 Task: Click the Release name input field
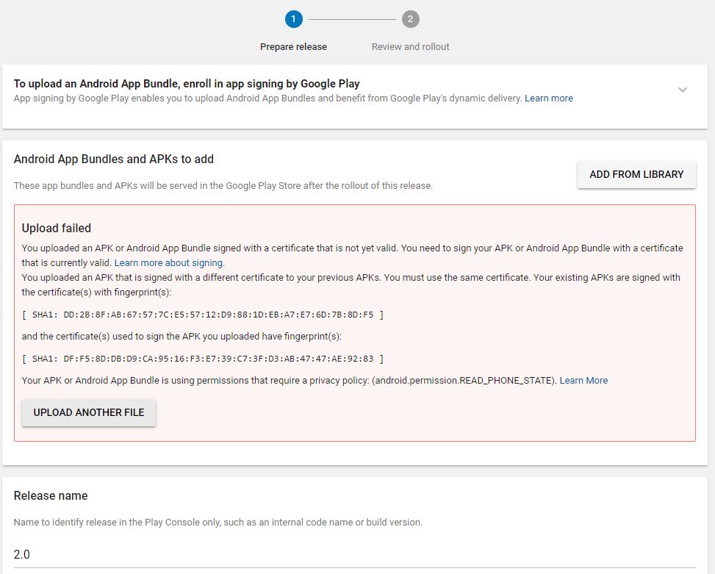(353, 554)
